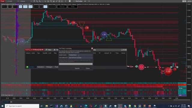
Task: Focus the Vendor name input field
Action: point(80,55)
